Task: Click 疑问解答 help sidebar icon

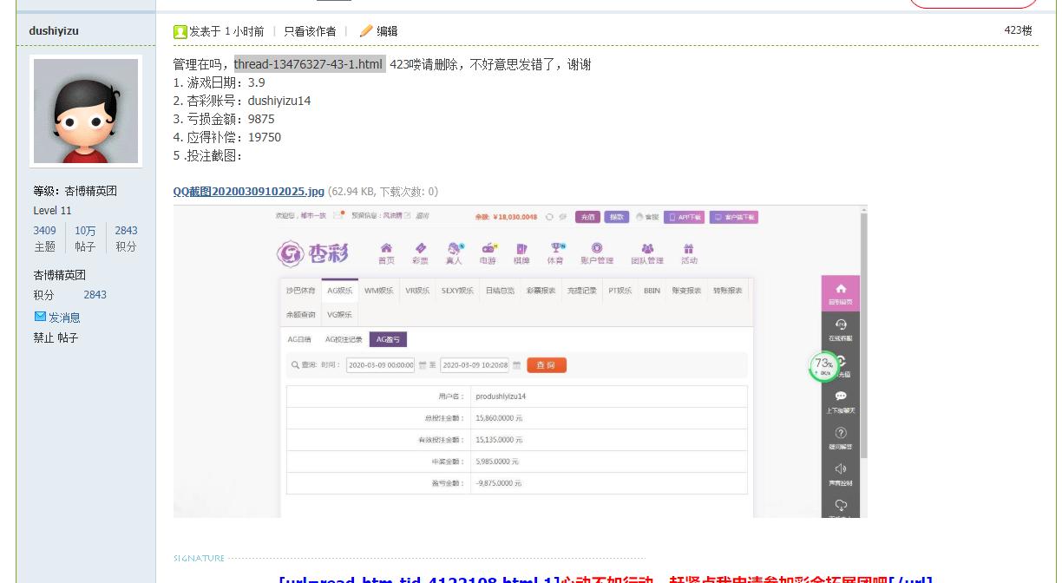Action: click(841, 438)
